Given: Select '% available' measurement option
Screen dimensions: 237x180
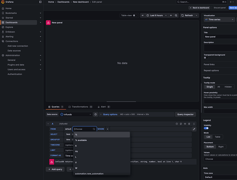Looking at the screenshot, I should click(x=102, y=140).
